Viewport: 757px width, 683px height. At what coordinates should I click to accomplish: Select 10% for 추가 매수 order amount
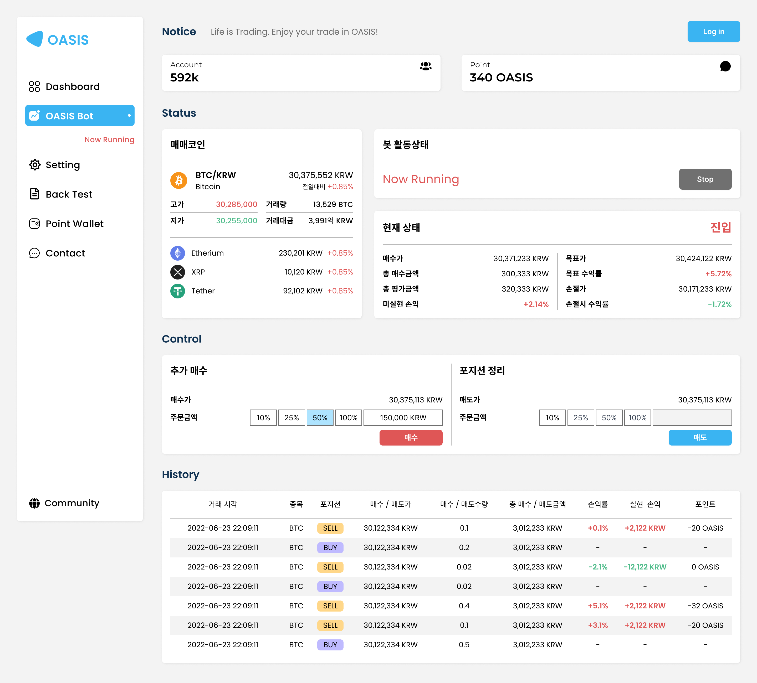[x=263, y=418]
